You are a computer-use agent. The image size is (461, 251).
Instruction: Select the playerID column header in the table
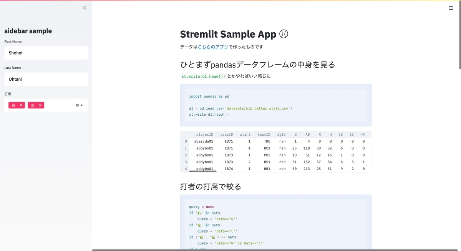205,134
